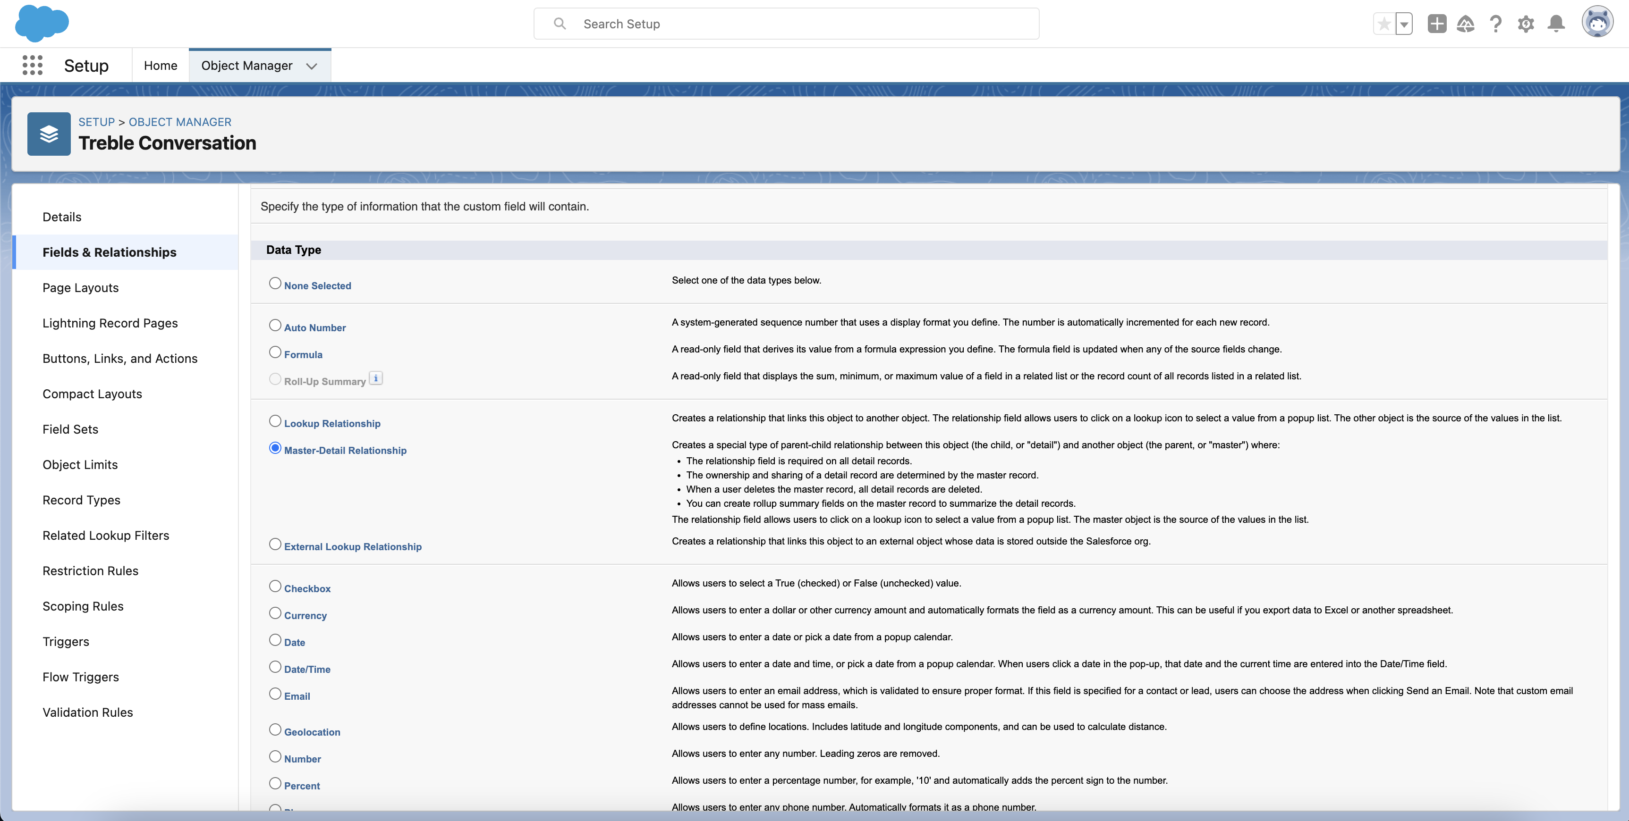
Task: Select the Geolocation data type radio
Action: click(275, 729)
